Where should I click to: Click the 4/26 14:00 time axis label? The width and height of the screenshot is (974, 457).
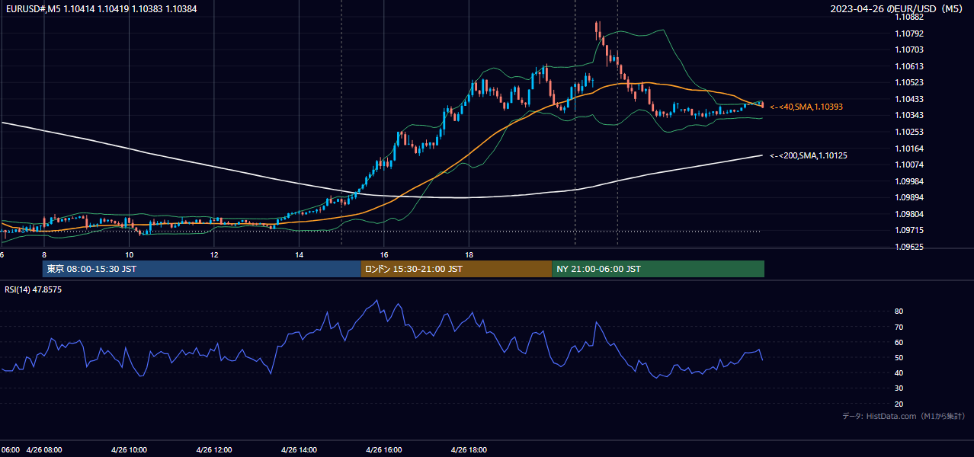pos(299,449)
